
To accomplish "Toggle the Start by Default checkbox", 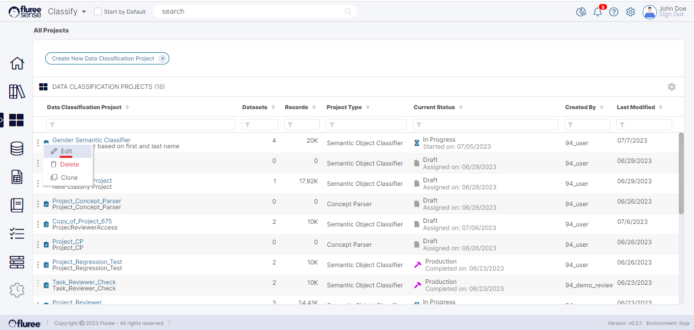I will coord(98,12).
